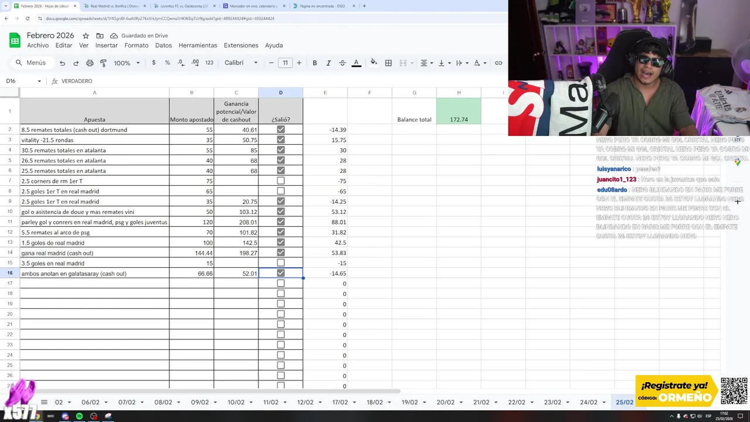Toggle the 5.5 remates al arco psg checkbox
Screen dimensions: 750x422
[x=281, y=232]
